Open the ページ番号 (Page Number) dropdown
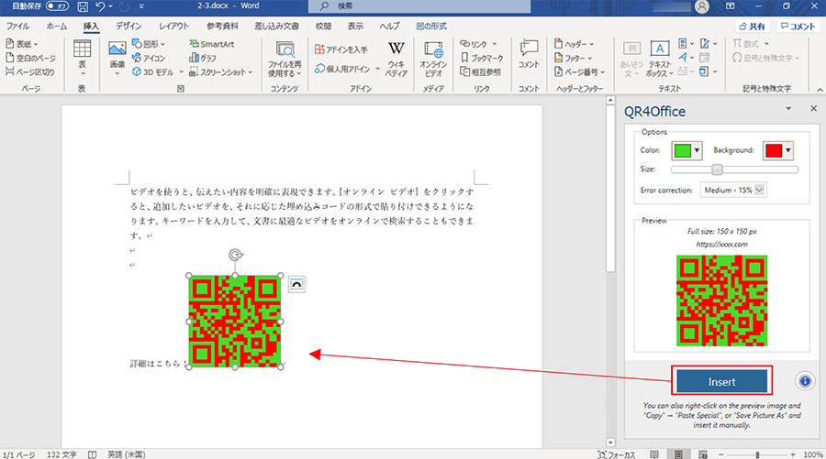The image size is (826, 459). click(x=579, y=72)
